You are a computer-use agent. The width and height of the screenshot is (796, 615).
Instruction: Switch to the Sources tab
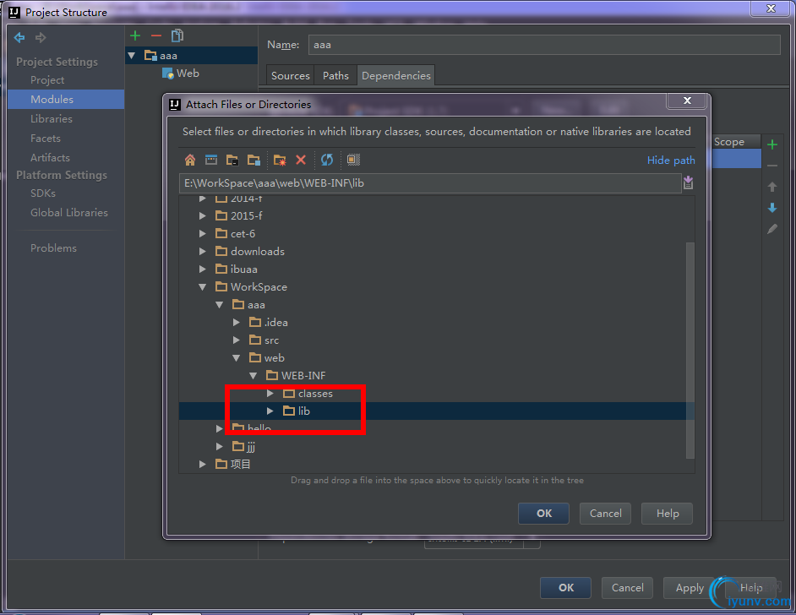290,75
